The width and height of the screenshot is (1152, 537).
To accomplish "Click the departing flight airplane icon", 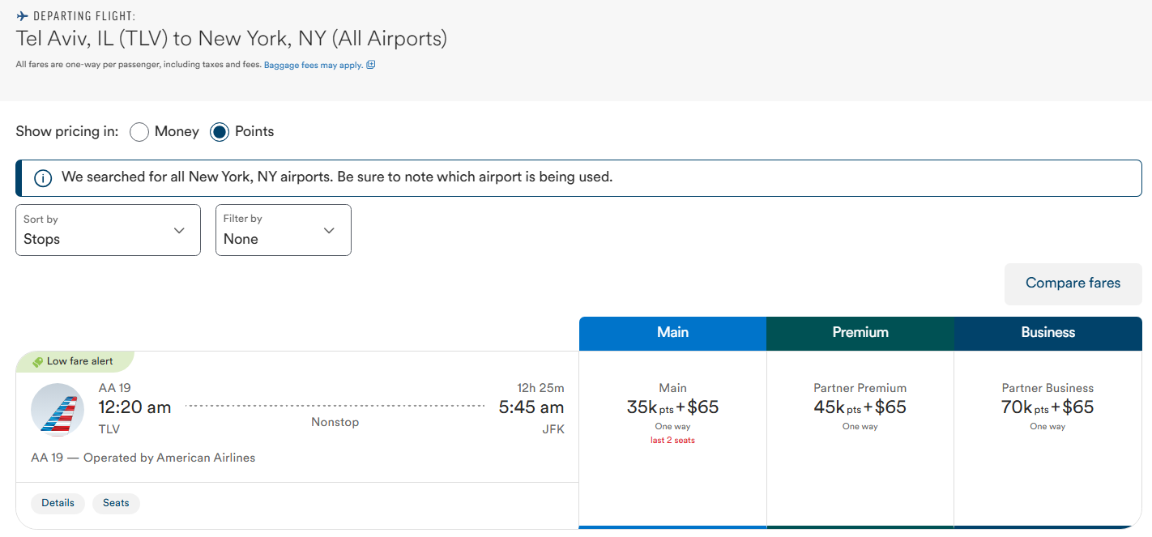I will pos(23,16).
